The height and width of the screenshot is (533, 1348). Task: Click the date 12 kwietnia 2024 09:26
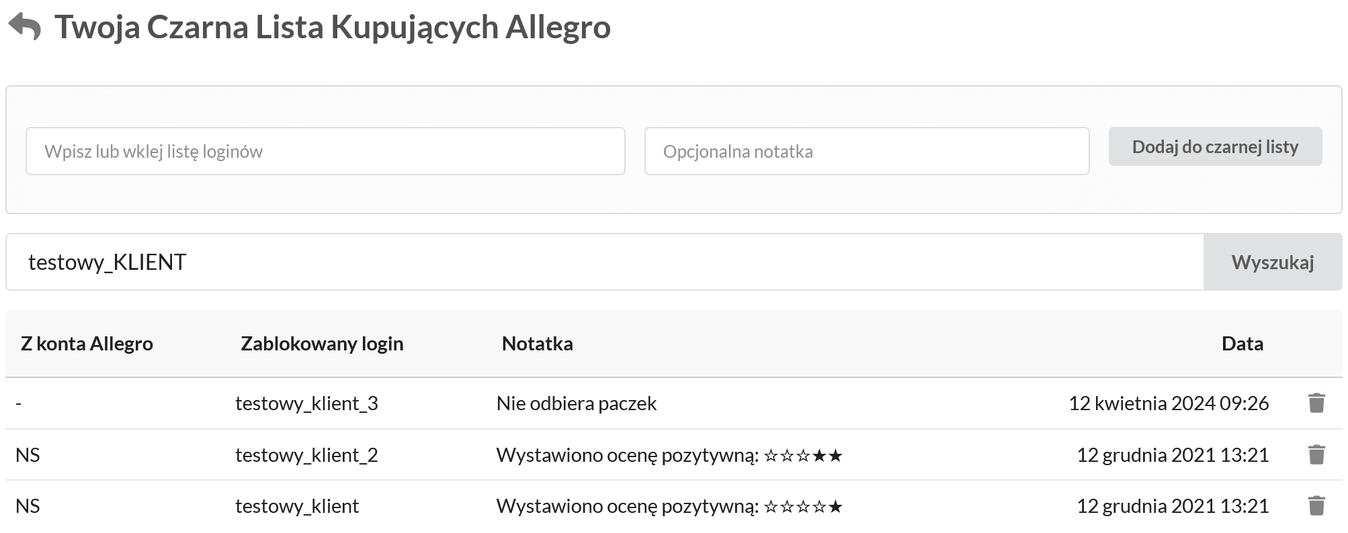pos(1169,403)
